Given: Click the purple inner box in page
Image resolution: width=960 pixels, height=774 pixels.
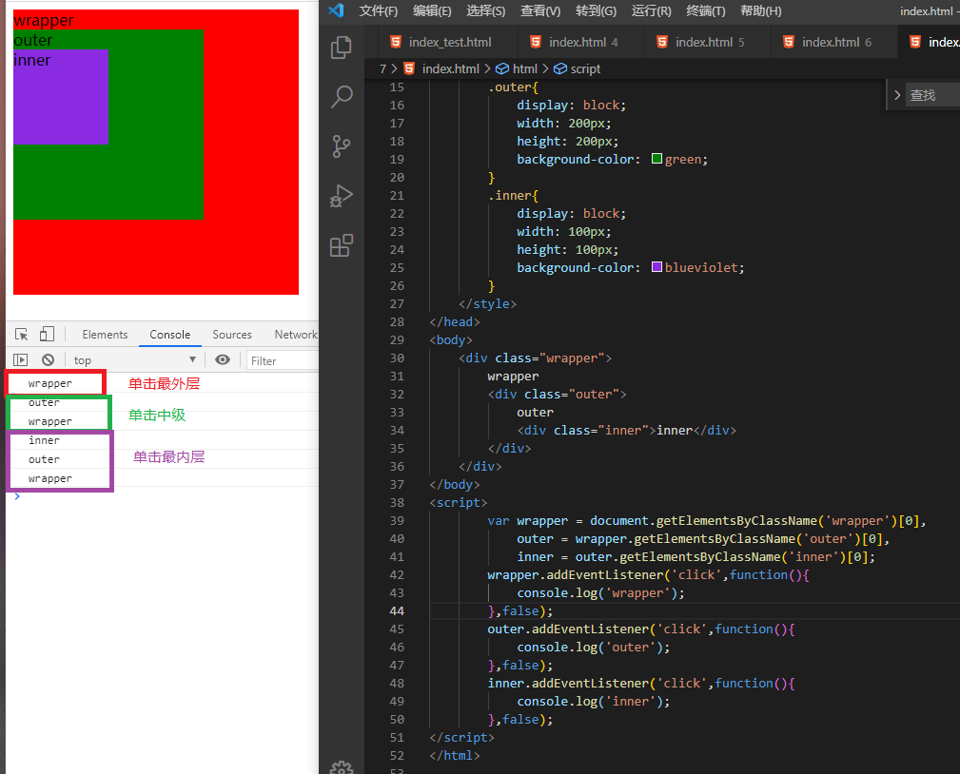Looking at the screenshot, I should tap(61, 97).
